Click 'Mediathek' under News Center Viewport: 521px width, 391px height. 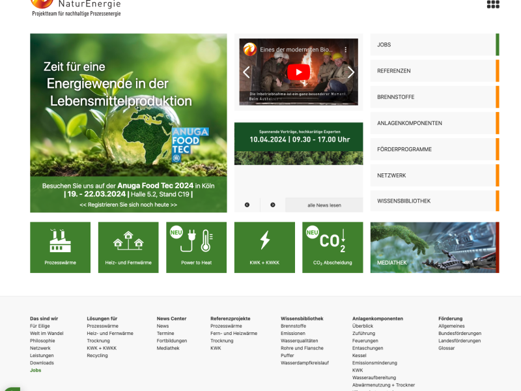168,348
